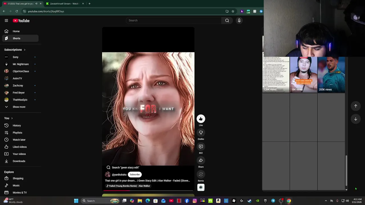Open the Sony subscription channel
This screenshot has height=205, width=365.
tap(20, 57)
